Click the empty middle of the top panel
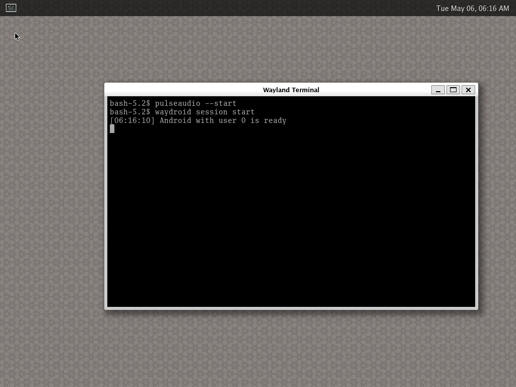The image size is (516, 387). pos(227,8)
